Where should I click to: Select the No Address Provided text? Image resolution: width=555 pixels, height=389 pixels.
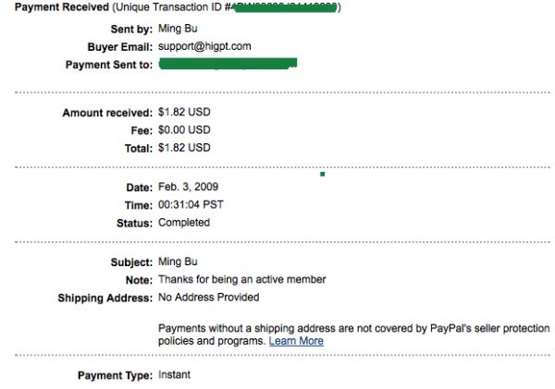(x=208, y=298)
